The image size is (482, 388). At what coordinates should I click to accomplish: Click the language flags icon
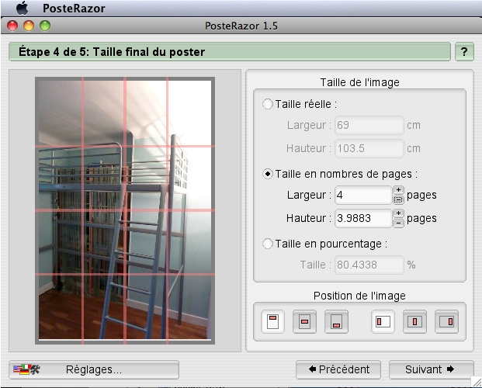click(26, 369)
